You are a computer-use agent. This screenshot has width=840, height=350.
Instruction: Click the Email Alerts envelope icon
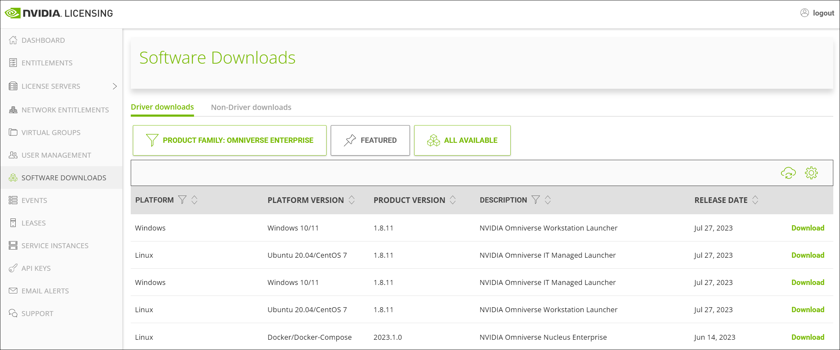(13, 291)
